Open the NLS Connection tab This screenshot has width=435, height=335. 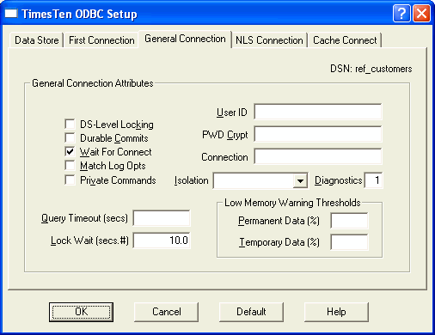coord(269,40)
